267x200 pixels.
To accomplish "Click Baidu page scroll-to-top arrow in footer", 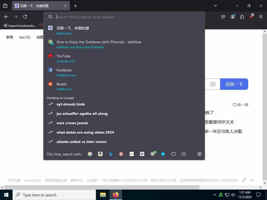I will pos(252,180).
